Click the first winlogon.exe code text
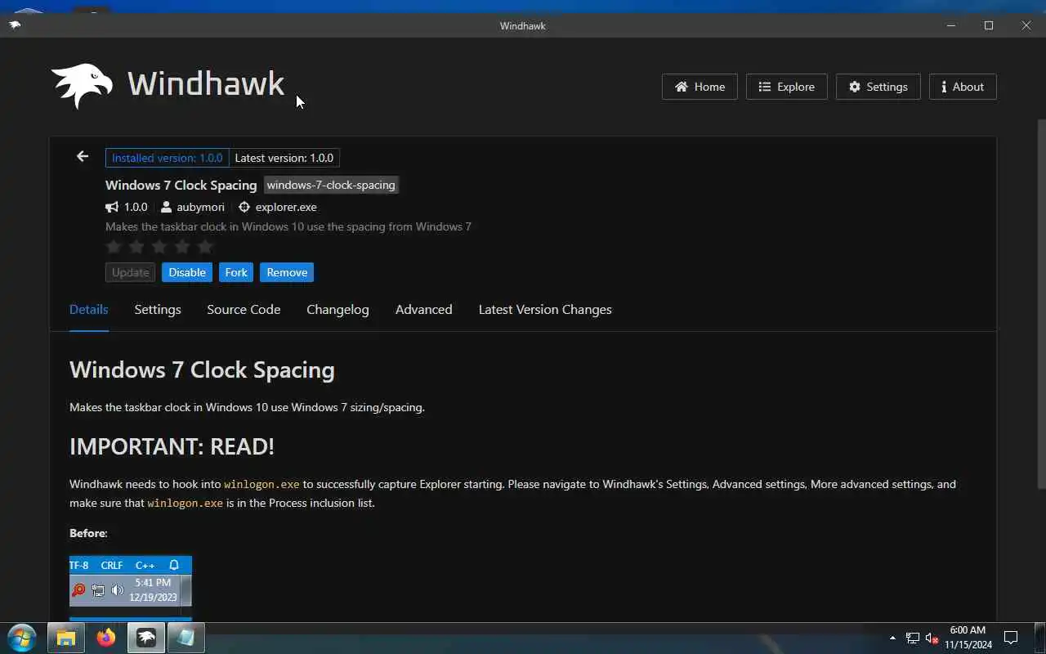 click(x=261, y=484)
